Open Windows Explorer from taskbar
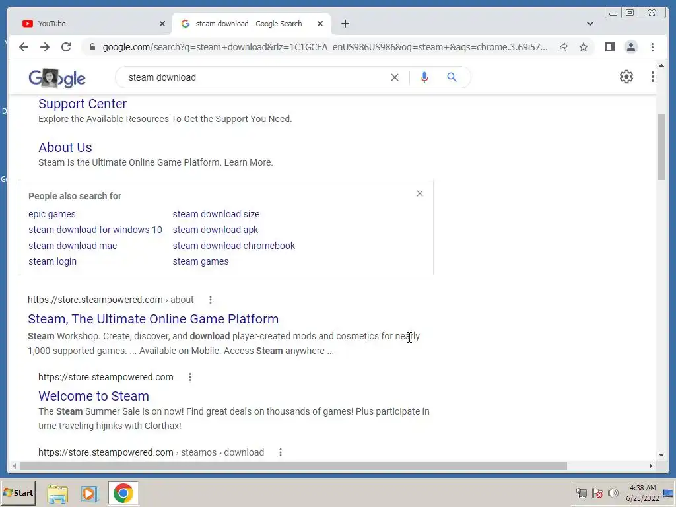The image size is (676, 507). [x=57, y=493]
